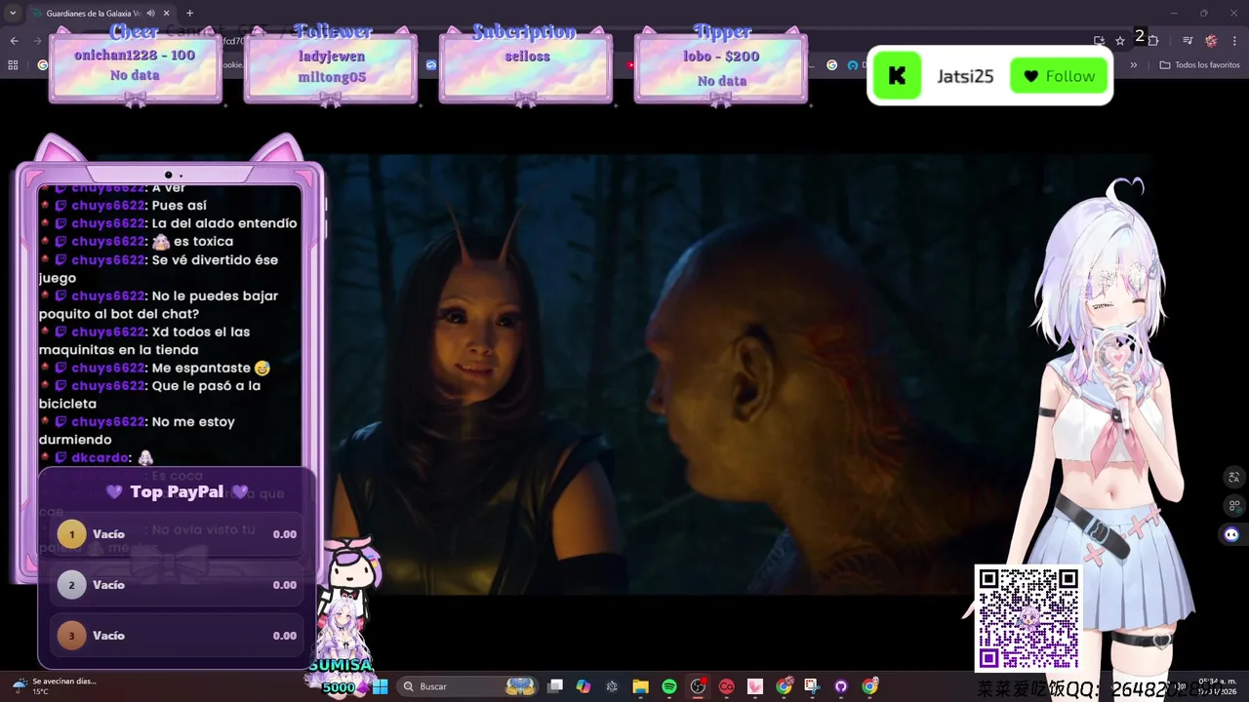The height and width of the screenshot is (702, 1249).
Task: Click the Tipper entry 'lobo - $200'
Action: pos(721,57)
